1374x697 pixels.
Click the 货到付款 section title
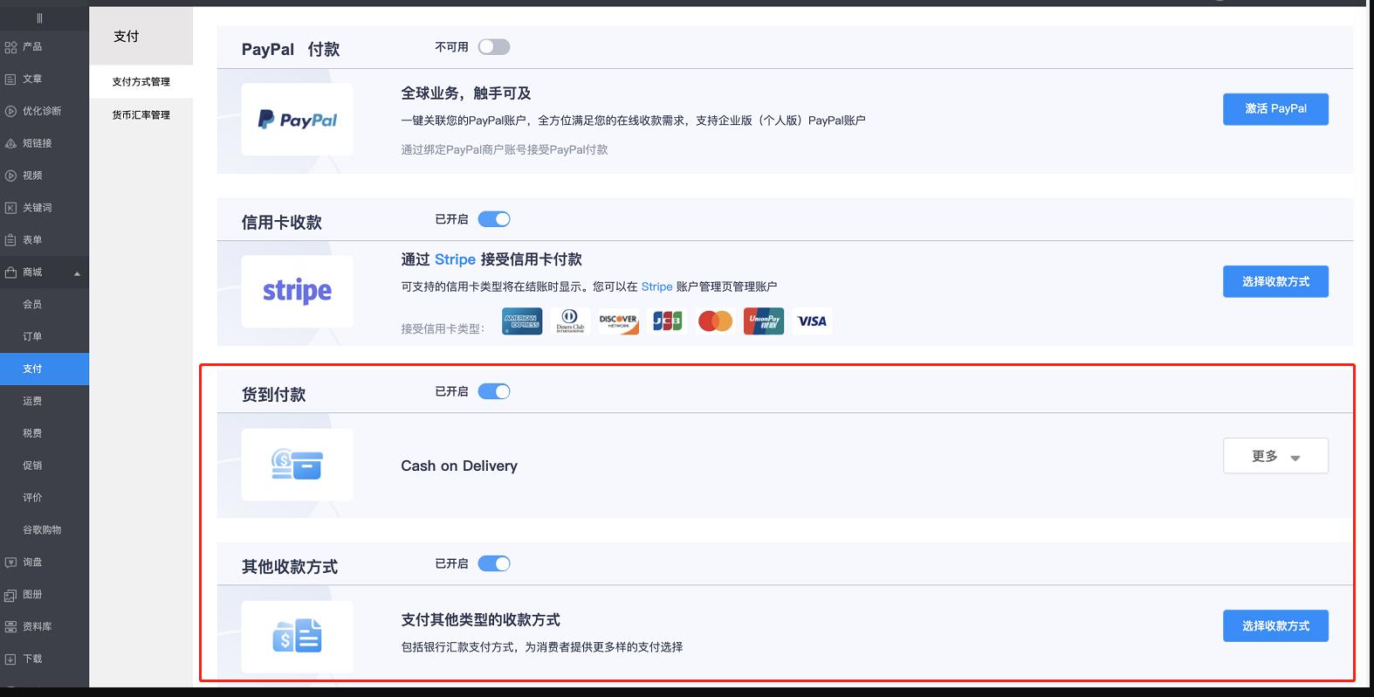click(274, 395)
